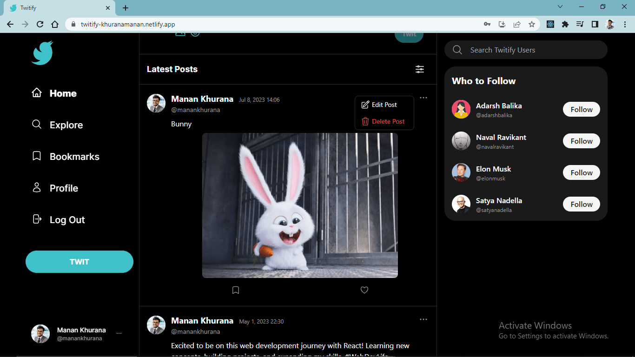Viewport: 635px width, 357px height.
Task: Follow Adarsh Balika
Action: [582, 109]
